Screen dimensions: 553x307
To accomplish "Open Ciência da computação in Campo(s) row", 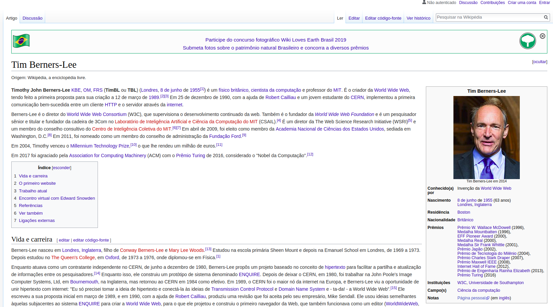I will tap(479, 290).
